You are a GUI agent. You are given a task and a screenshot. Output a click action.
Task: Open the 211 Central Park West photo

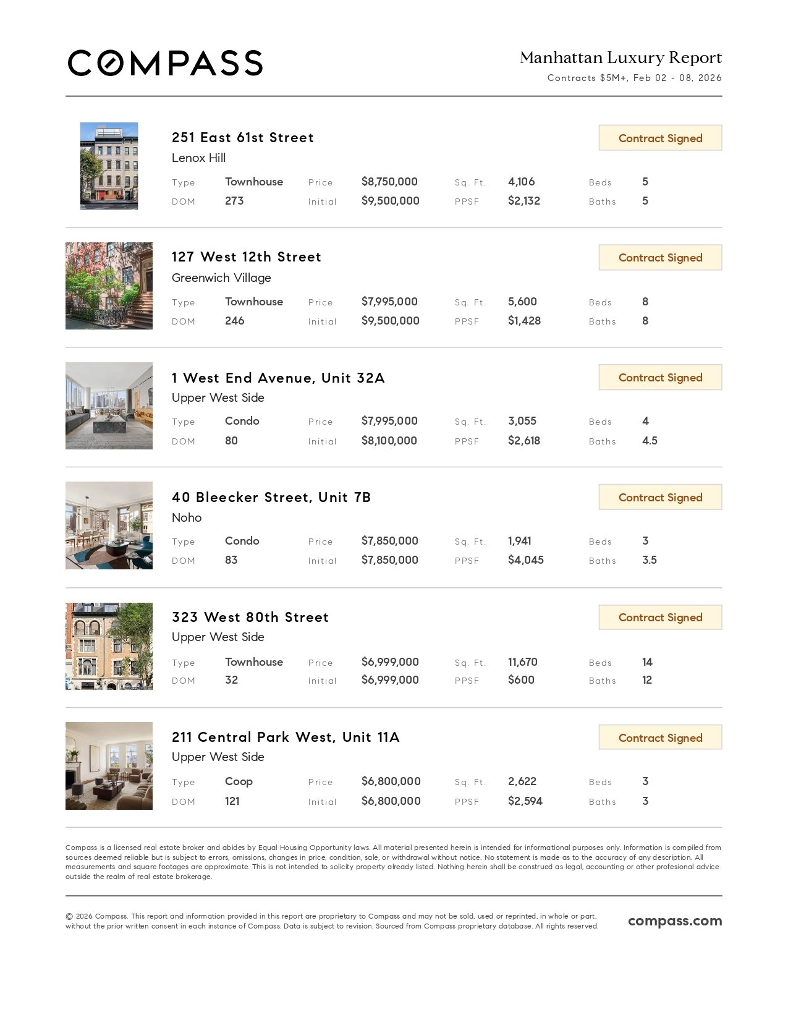tap(109, 766)
